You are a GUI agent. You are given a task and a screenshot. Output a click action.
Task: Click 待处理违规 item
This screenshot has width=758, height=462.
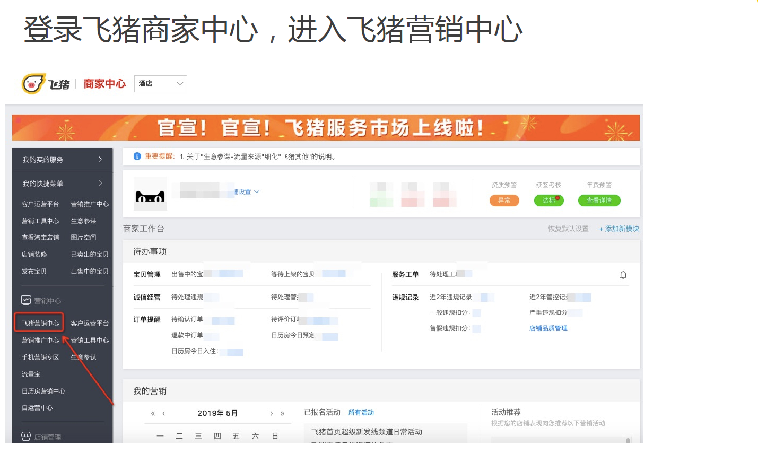point(187,297)
